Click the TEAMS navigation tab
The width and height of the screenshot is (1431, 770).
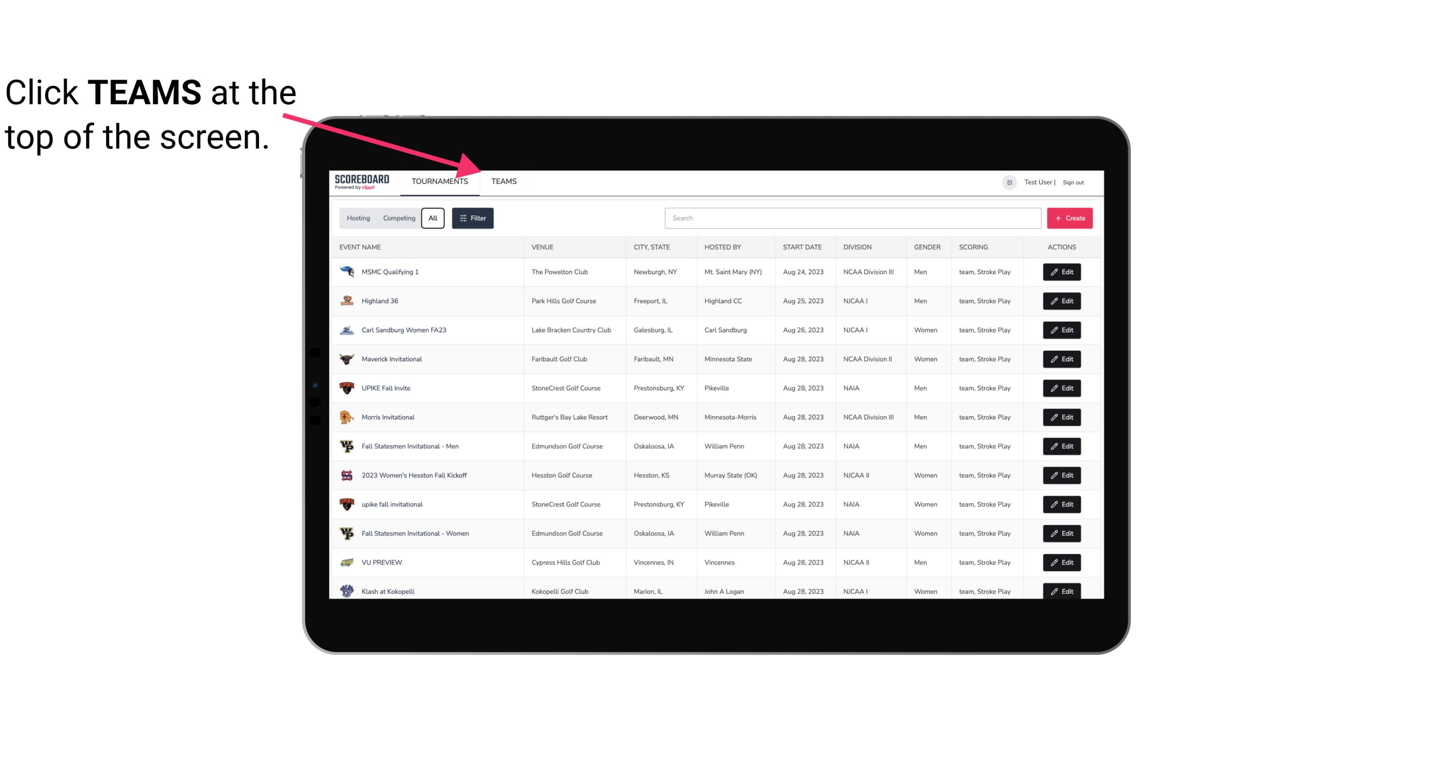tap(503, 182)
